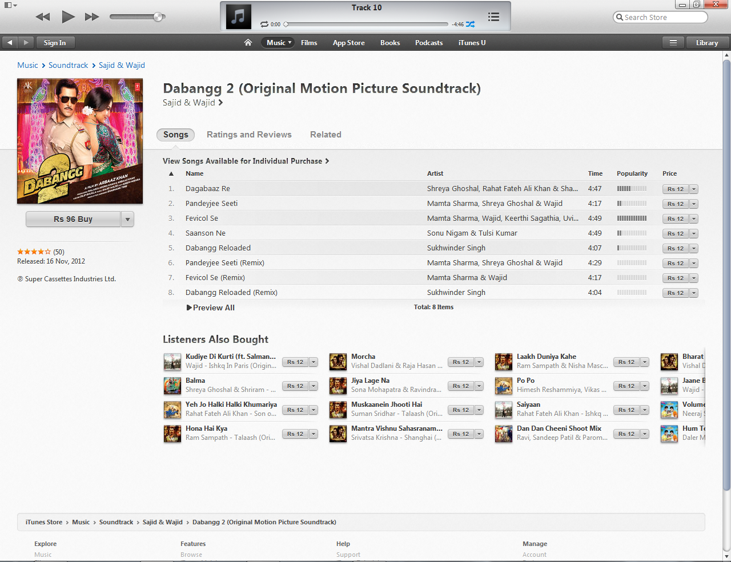Open the iTunes U section
731x562 pixels.
pyautogui.click(x=472, y=43)
